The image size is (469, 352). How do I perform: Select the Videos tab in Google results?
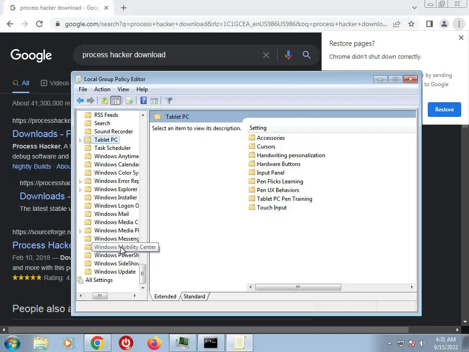click(55, 83)
